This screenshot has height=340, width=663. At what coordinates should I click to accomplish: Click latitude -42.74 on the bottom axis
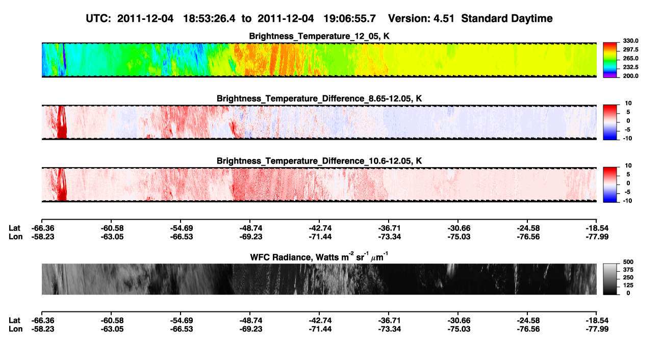(319, 320)
